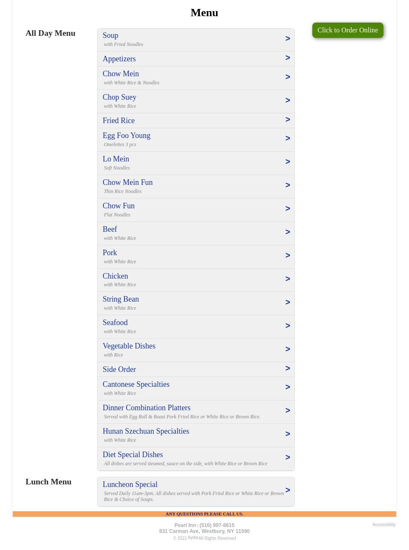Expand Hunan Szechuan Specialties

click(x=146, y=431)
